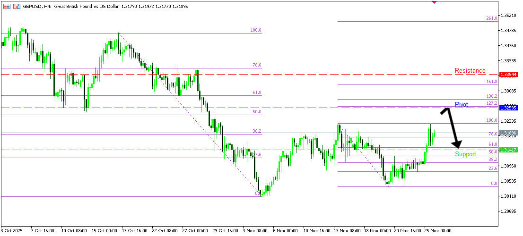Click the 1.29685 price on the scale
Image resolution: width=523 pixels, height=236 pixels.
click(x=509, y=211)
